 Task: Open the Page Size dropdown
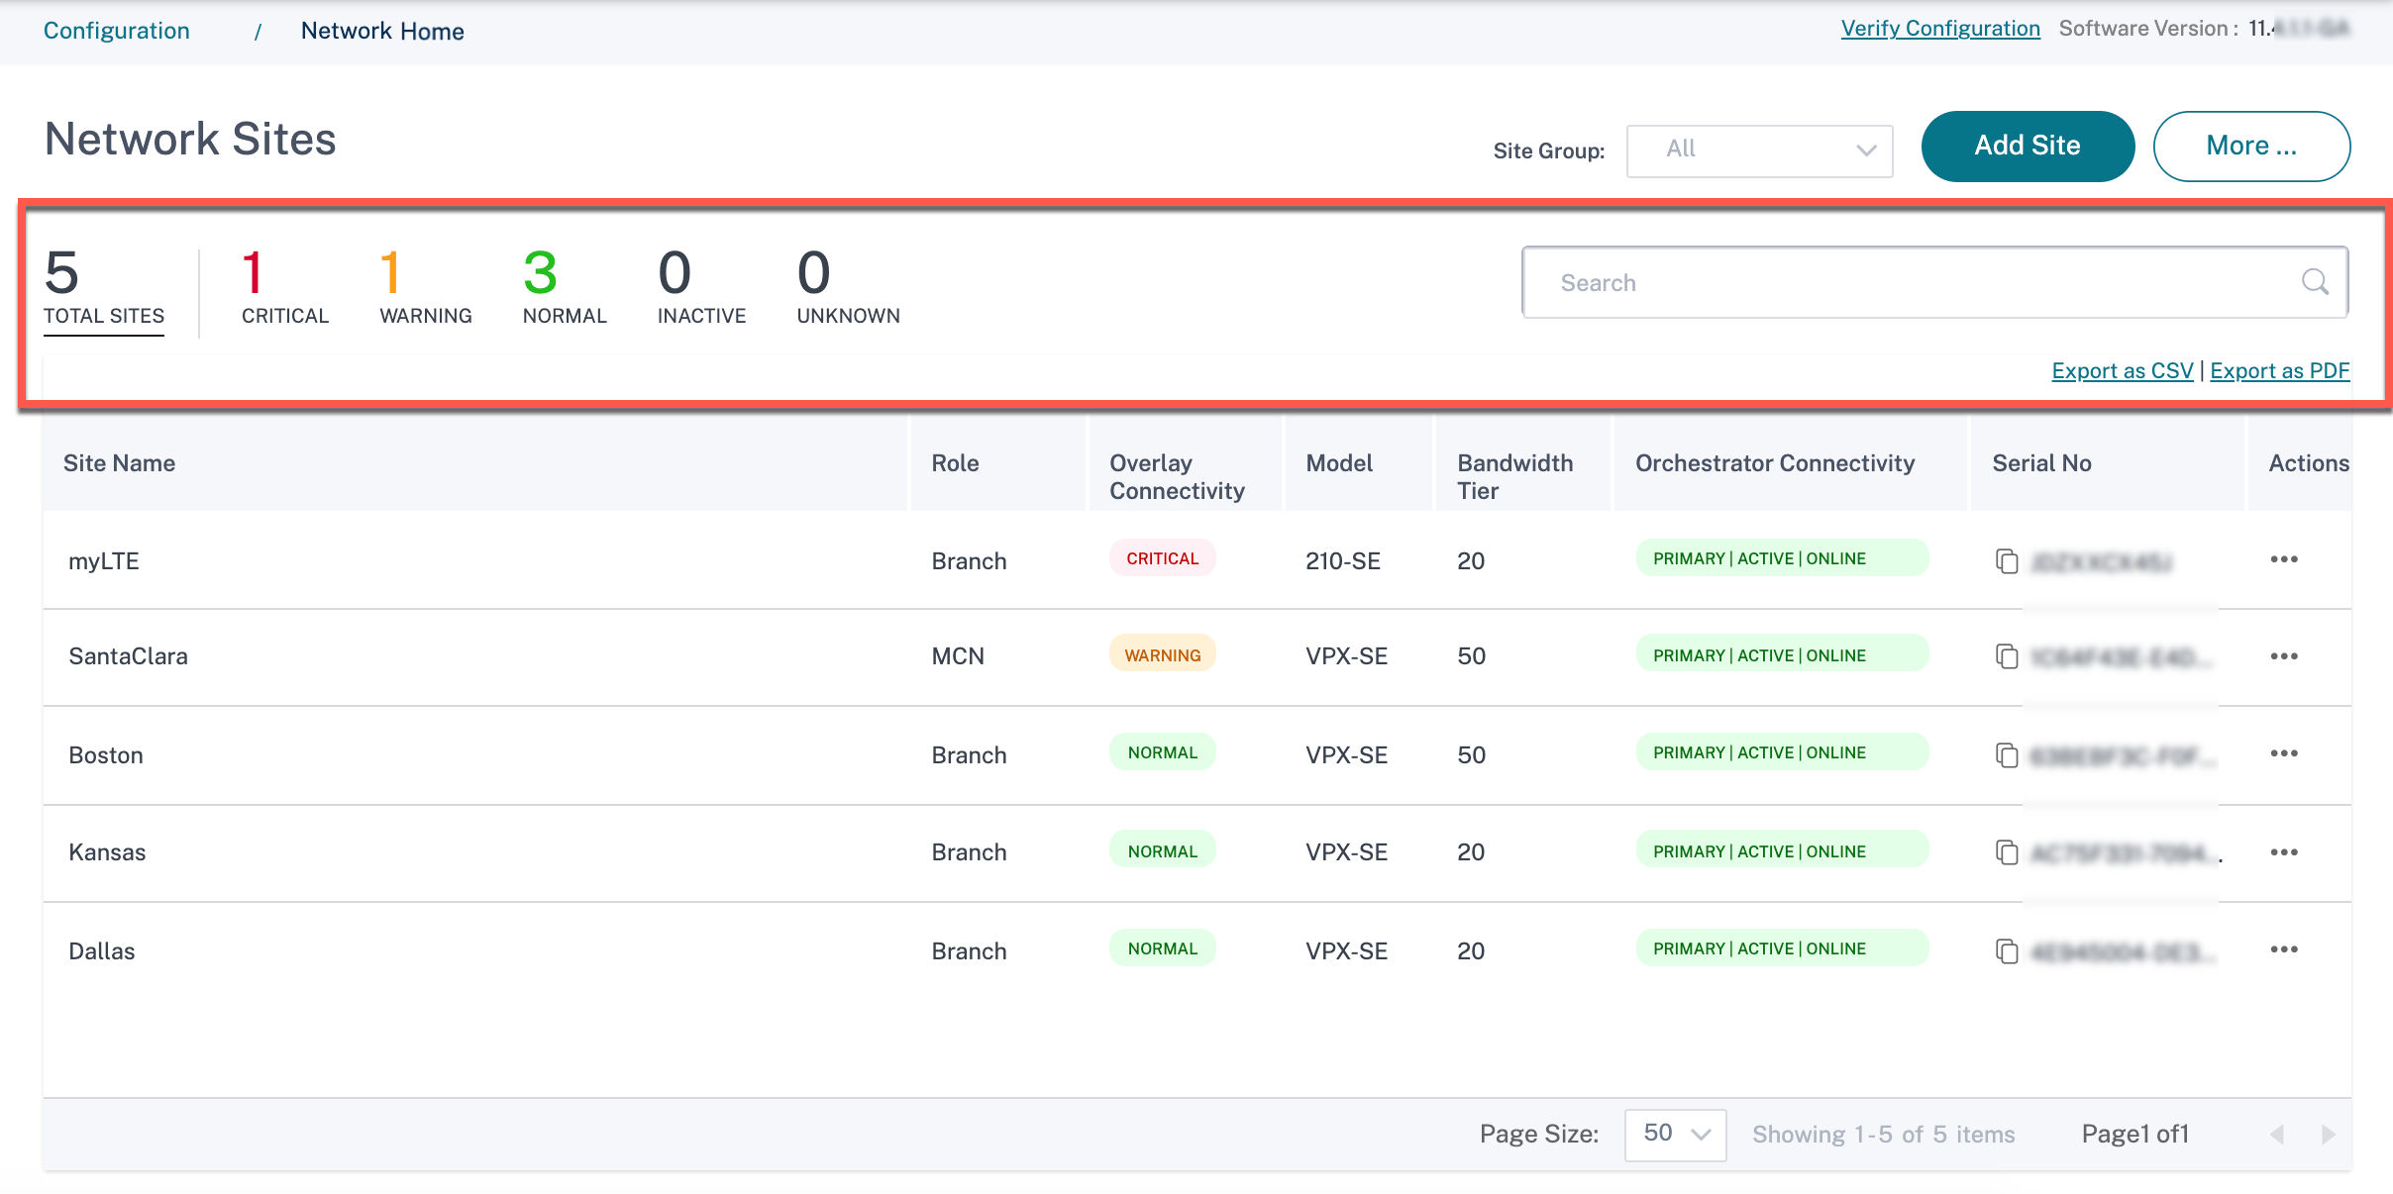[1675, 1135]
